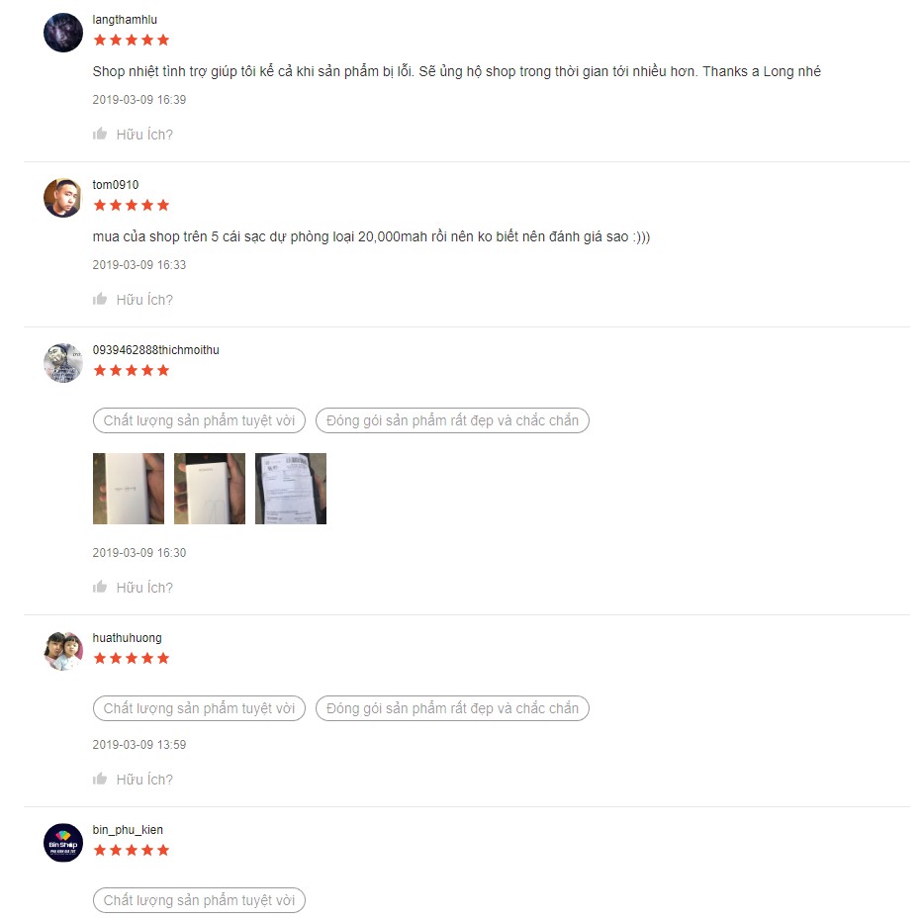922x922 pixels.
Task: Open tom0910's profile avatar
Action: pyautogui.click(x=63, y=198)
